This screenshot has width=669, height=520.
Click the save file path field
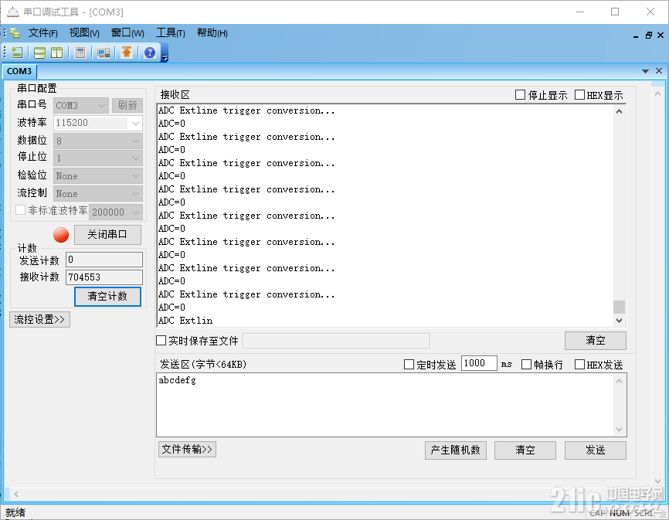336,341
